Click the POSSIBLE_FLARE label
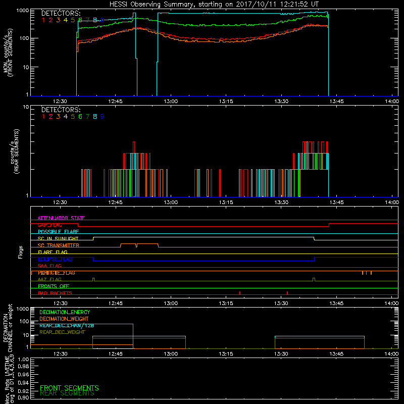 coord(58,232)
